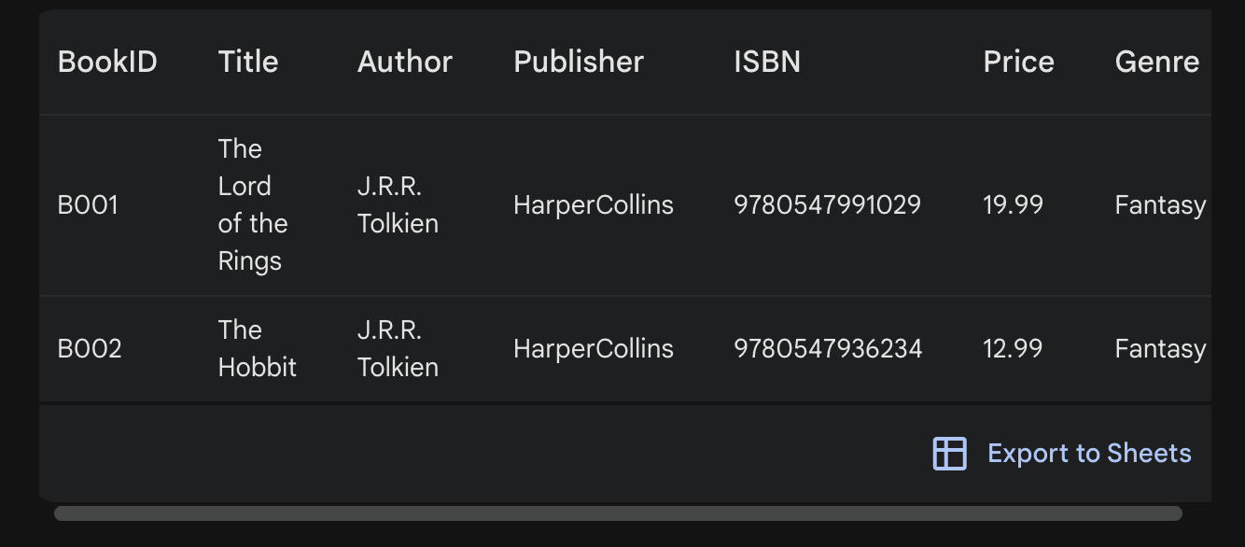The height and width of the screenshot is (547, 1245).
Task: Click the horizontal scrollbar below the table
Action: 618,513
